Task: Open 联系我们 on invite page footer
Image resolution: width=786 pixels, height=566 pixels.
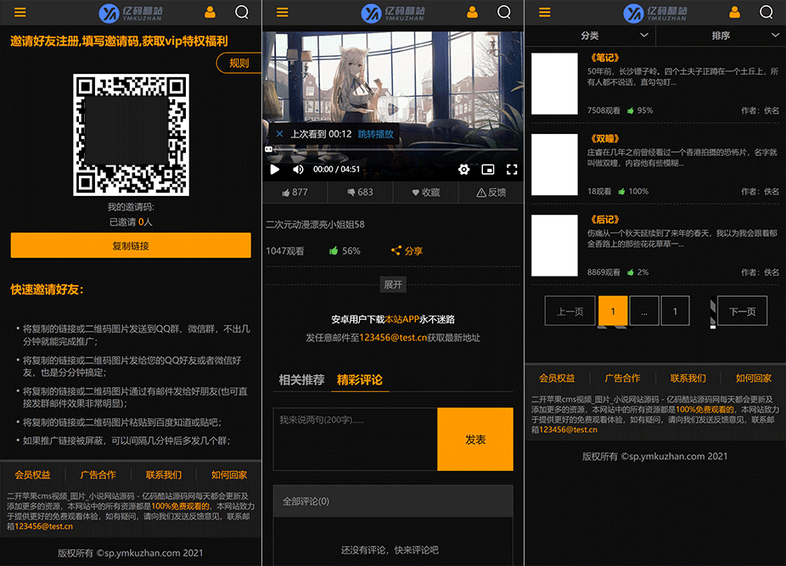Action: coord(164,474)
